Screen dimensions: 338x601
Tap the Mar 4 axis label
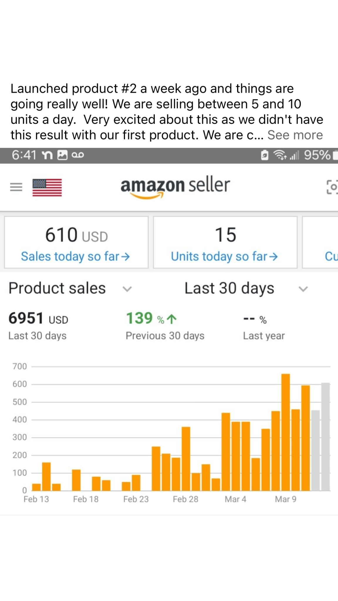point(235,499)
